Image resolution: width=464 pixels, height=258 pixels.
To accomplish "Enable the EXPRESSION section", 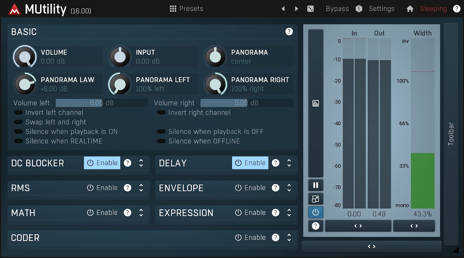I will coord(250,213).
